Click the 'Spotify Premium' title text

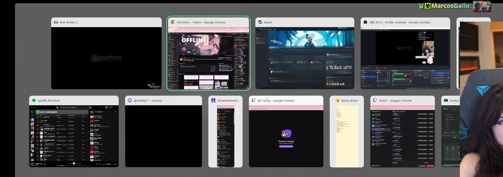pyautogui.click(x=49, y=101)
